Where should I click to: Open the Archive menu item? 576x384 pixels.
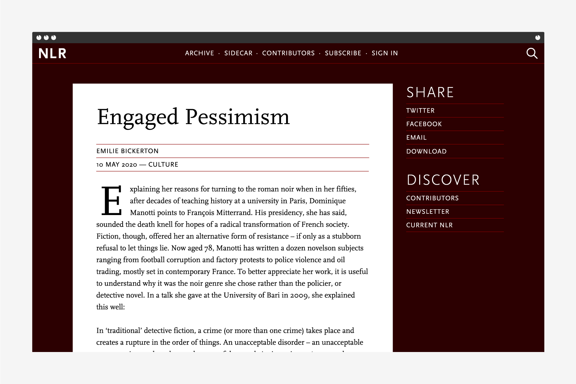pyautogui.click(x=199, y=53)
